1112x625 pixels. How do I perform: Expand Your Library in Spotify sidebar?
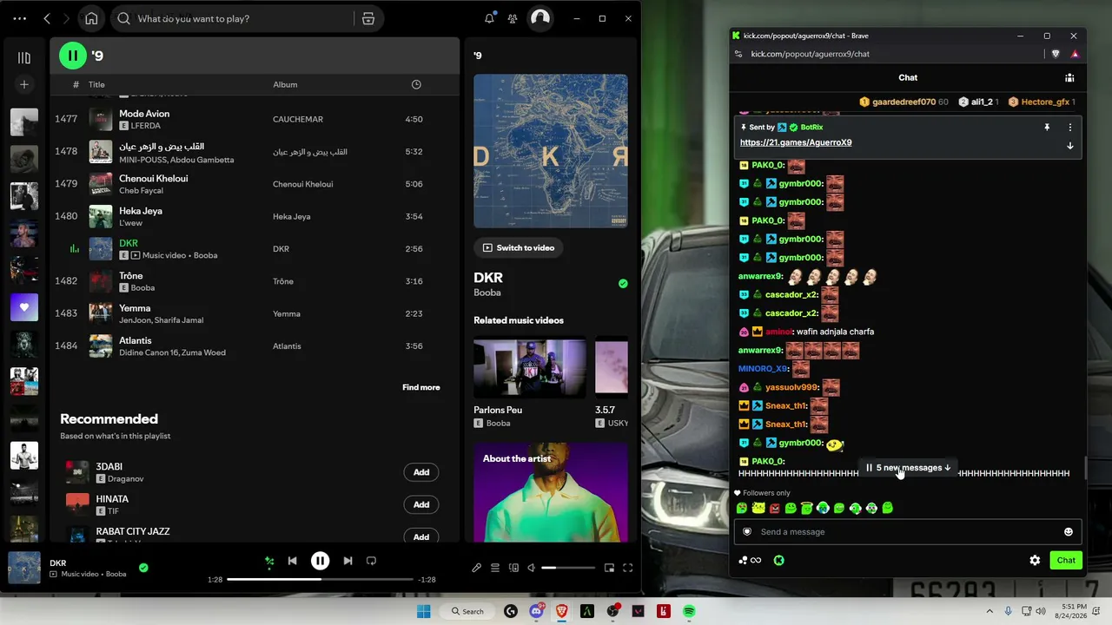coord(24,57)
